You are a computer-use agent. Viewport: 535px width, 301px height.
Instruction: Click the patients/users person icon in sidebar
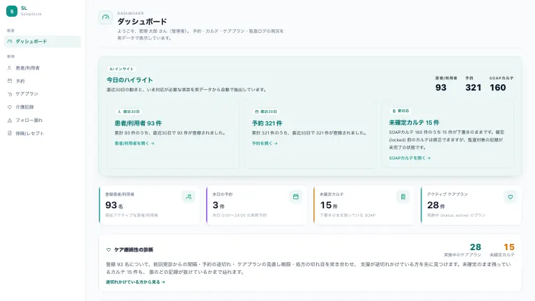click(x=10, y=68)
